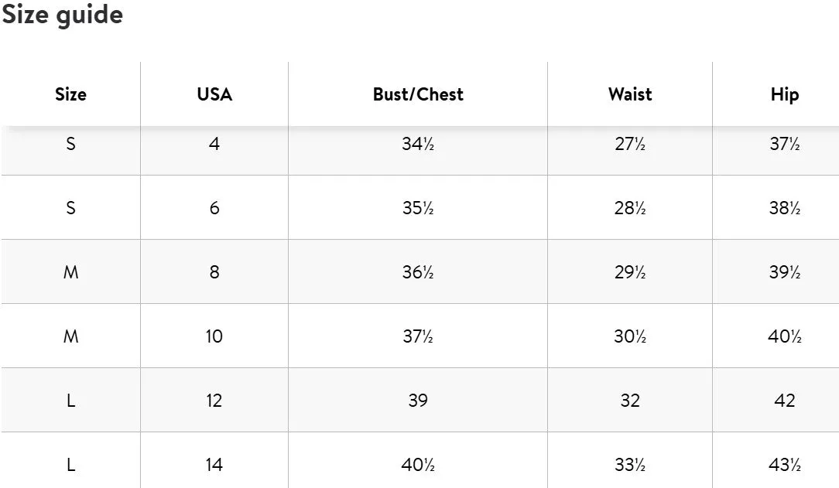This screenshot has height=488, width=839.
Task: Click waist value 32 cell
Action: (630, 401)
